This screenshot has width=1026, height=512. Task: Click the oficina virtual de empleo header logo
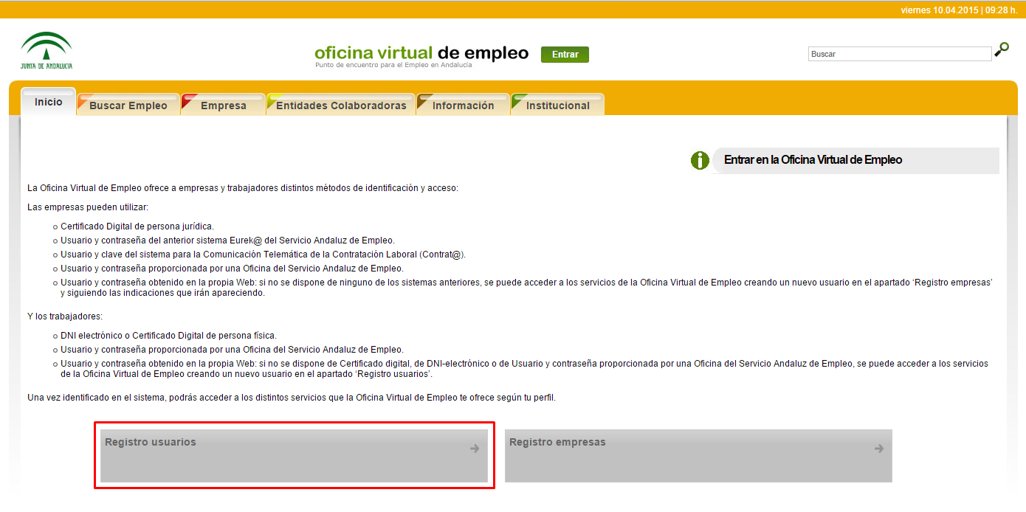(x=421, y=52)
